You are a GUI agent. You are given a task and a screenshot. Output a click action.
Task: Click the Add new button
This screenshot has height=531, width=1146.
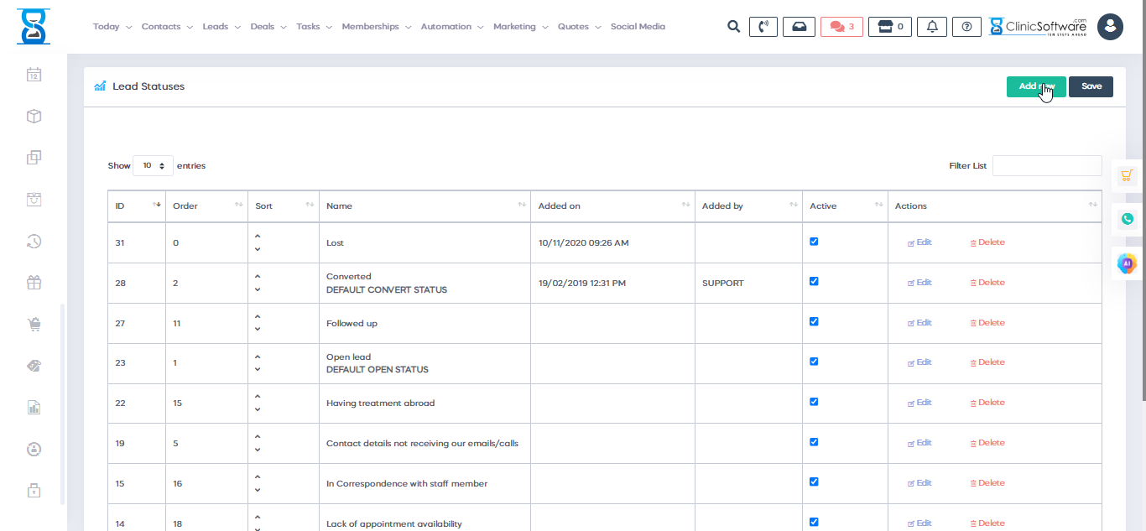[x=1035, y=86]
